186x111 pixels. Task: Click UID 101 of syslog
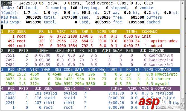(38, 93)
